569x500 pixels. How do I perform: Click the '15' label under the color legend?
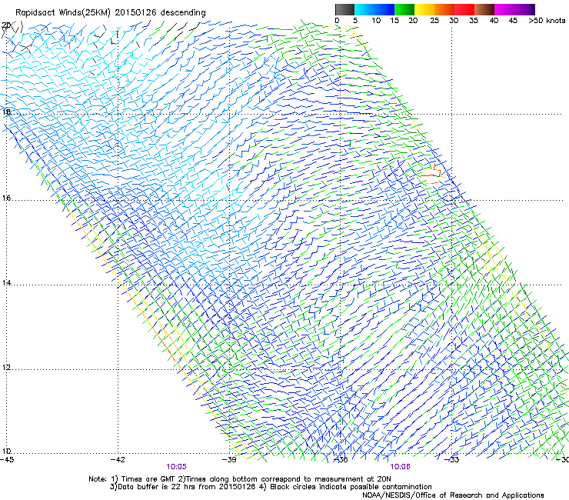click(394, 21)
